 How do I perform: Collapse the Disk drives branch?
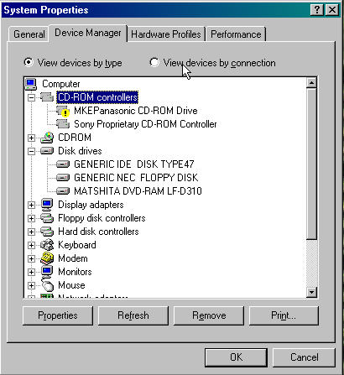pos(31,151)
